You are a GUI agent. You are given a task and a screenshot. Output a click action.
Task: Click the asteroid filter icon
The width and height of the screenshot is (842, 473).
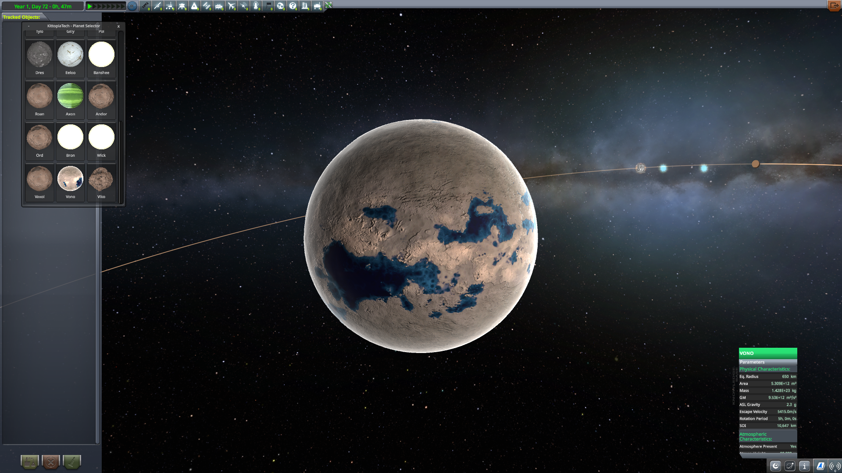pyautogui.click(x=280, y=6)
